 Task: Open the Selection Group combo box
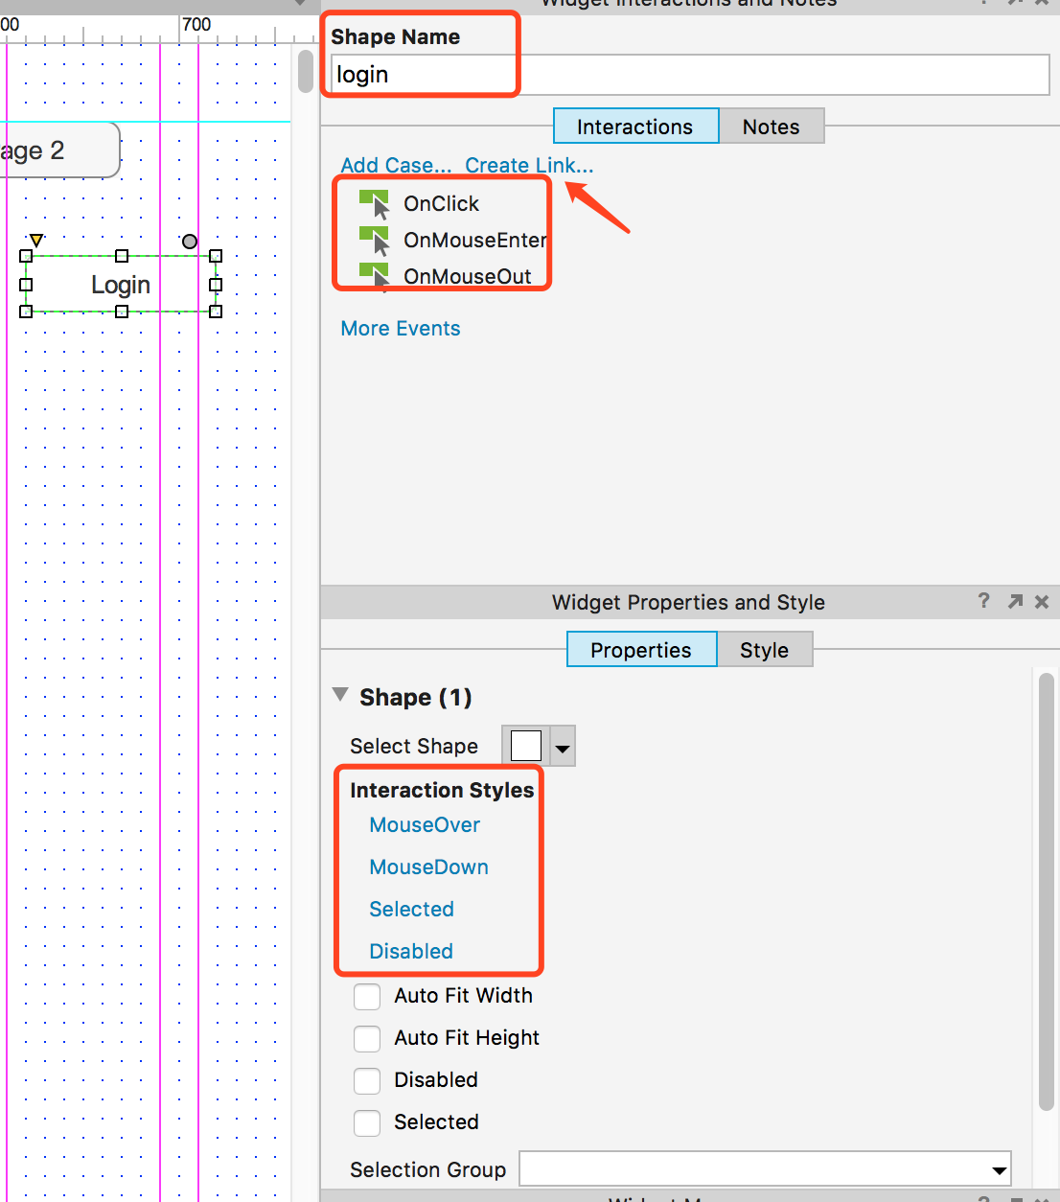click(x=999, y=1169)
